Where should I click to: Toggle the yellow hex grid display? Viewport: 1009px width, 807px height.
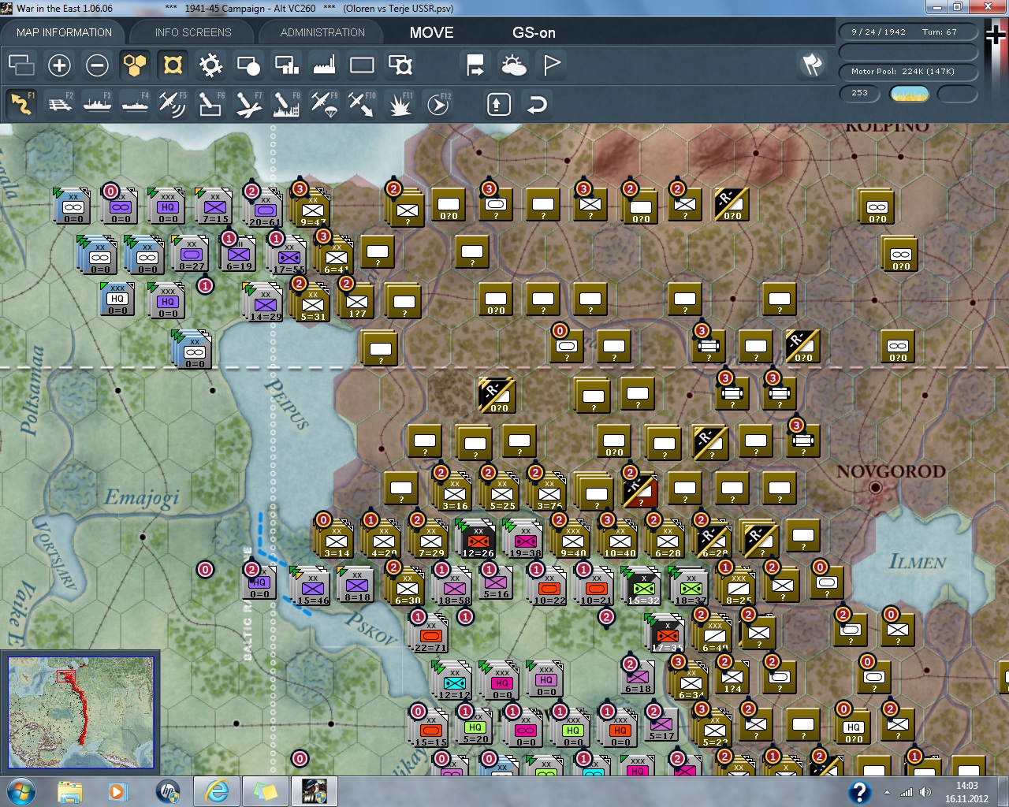click(135, 65)
